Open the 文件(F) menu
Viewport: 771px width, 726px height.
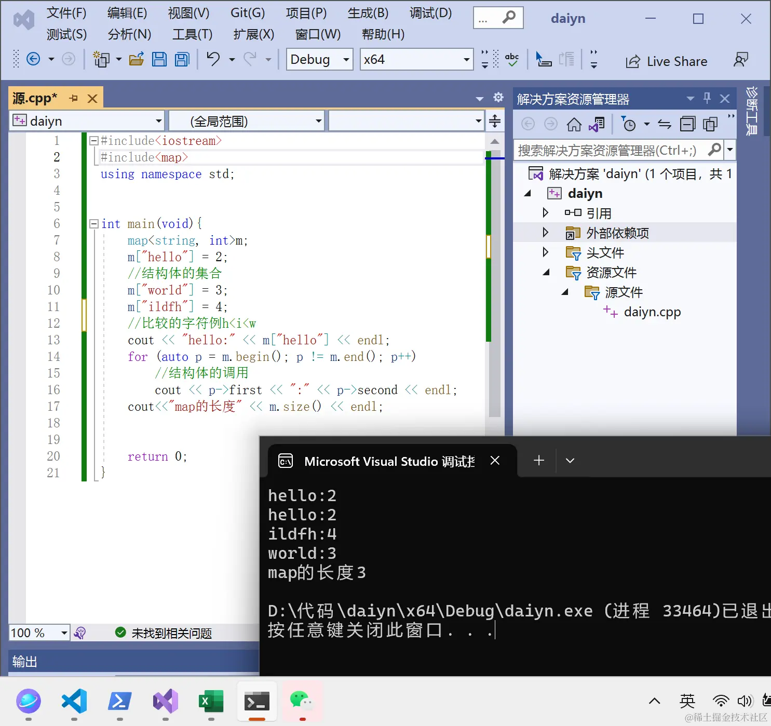pos(66,13)
